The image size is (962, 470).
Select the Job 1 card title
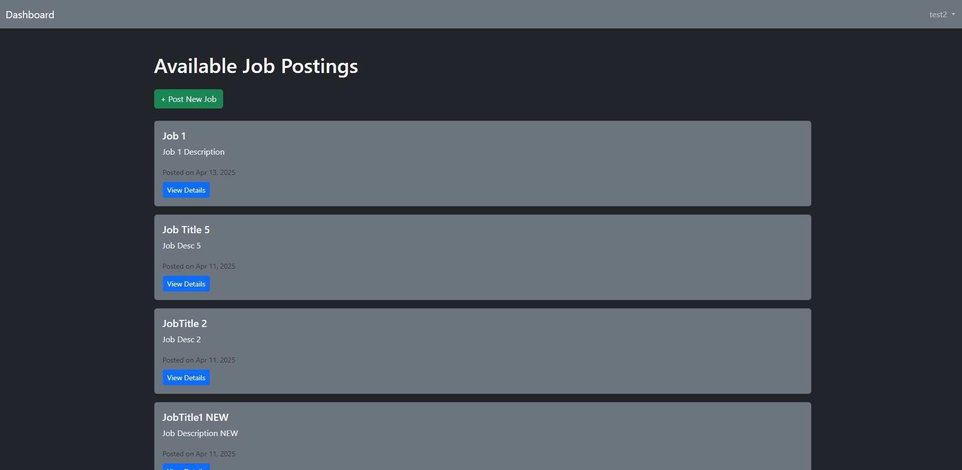click(174, 136)
